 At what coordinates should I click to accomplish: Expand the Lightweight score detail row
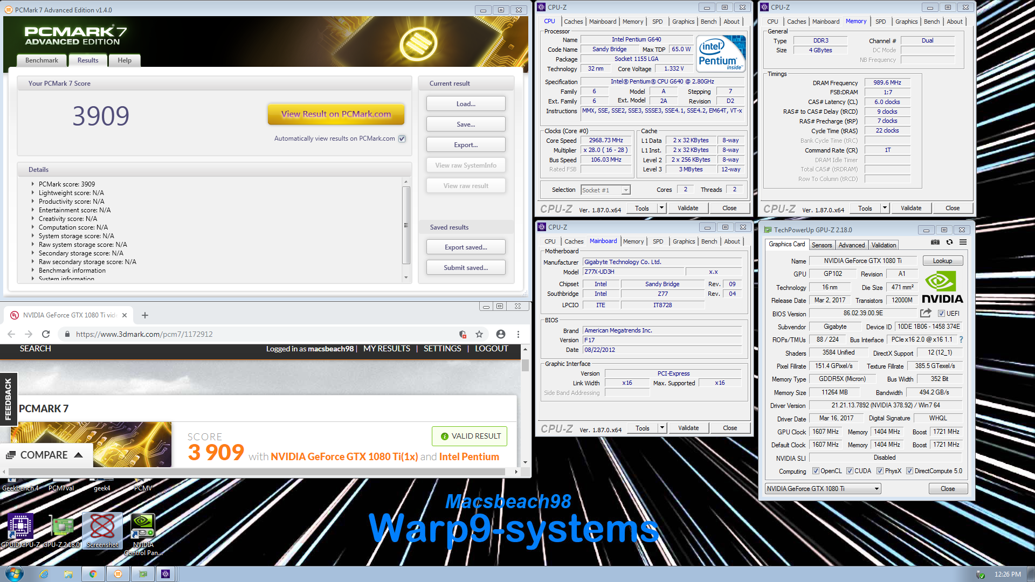32,192
